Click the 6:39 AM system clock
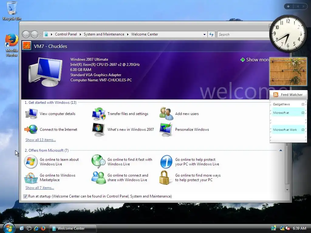Viewport: 311px width, 233px height. click(299, 228)
